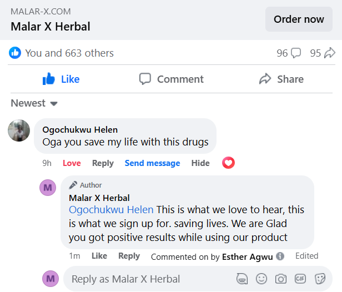Open the avatar sticker picker in reply box

[242, 279]
